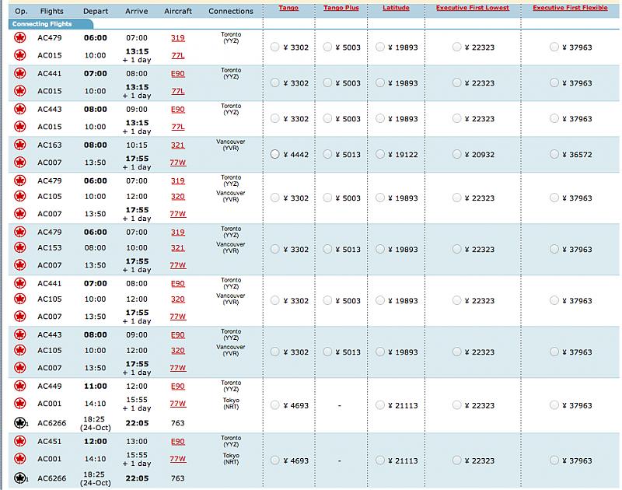Screen dimensions: 622x490
Task: Click the Air Canada logo beside flight AC163
Action: [20, 145]
